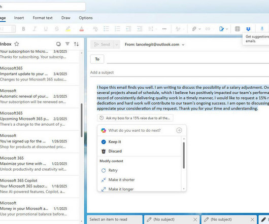Open the signature pen icon
The width and height of the screenshot is (269, 224).
coord(221,29)
